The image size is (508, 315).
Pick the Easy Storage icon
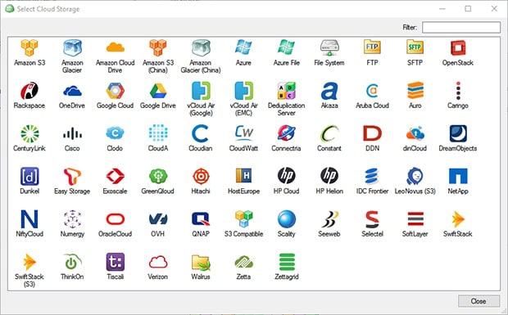72,176
